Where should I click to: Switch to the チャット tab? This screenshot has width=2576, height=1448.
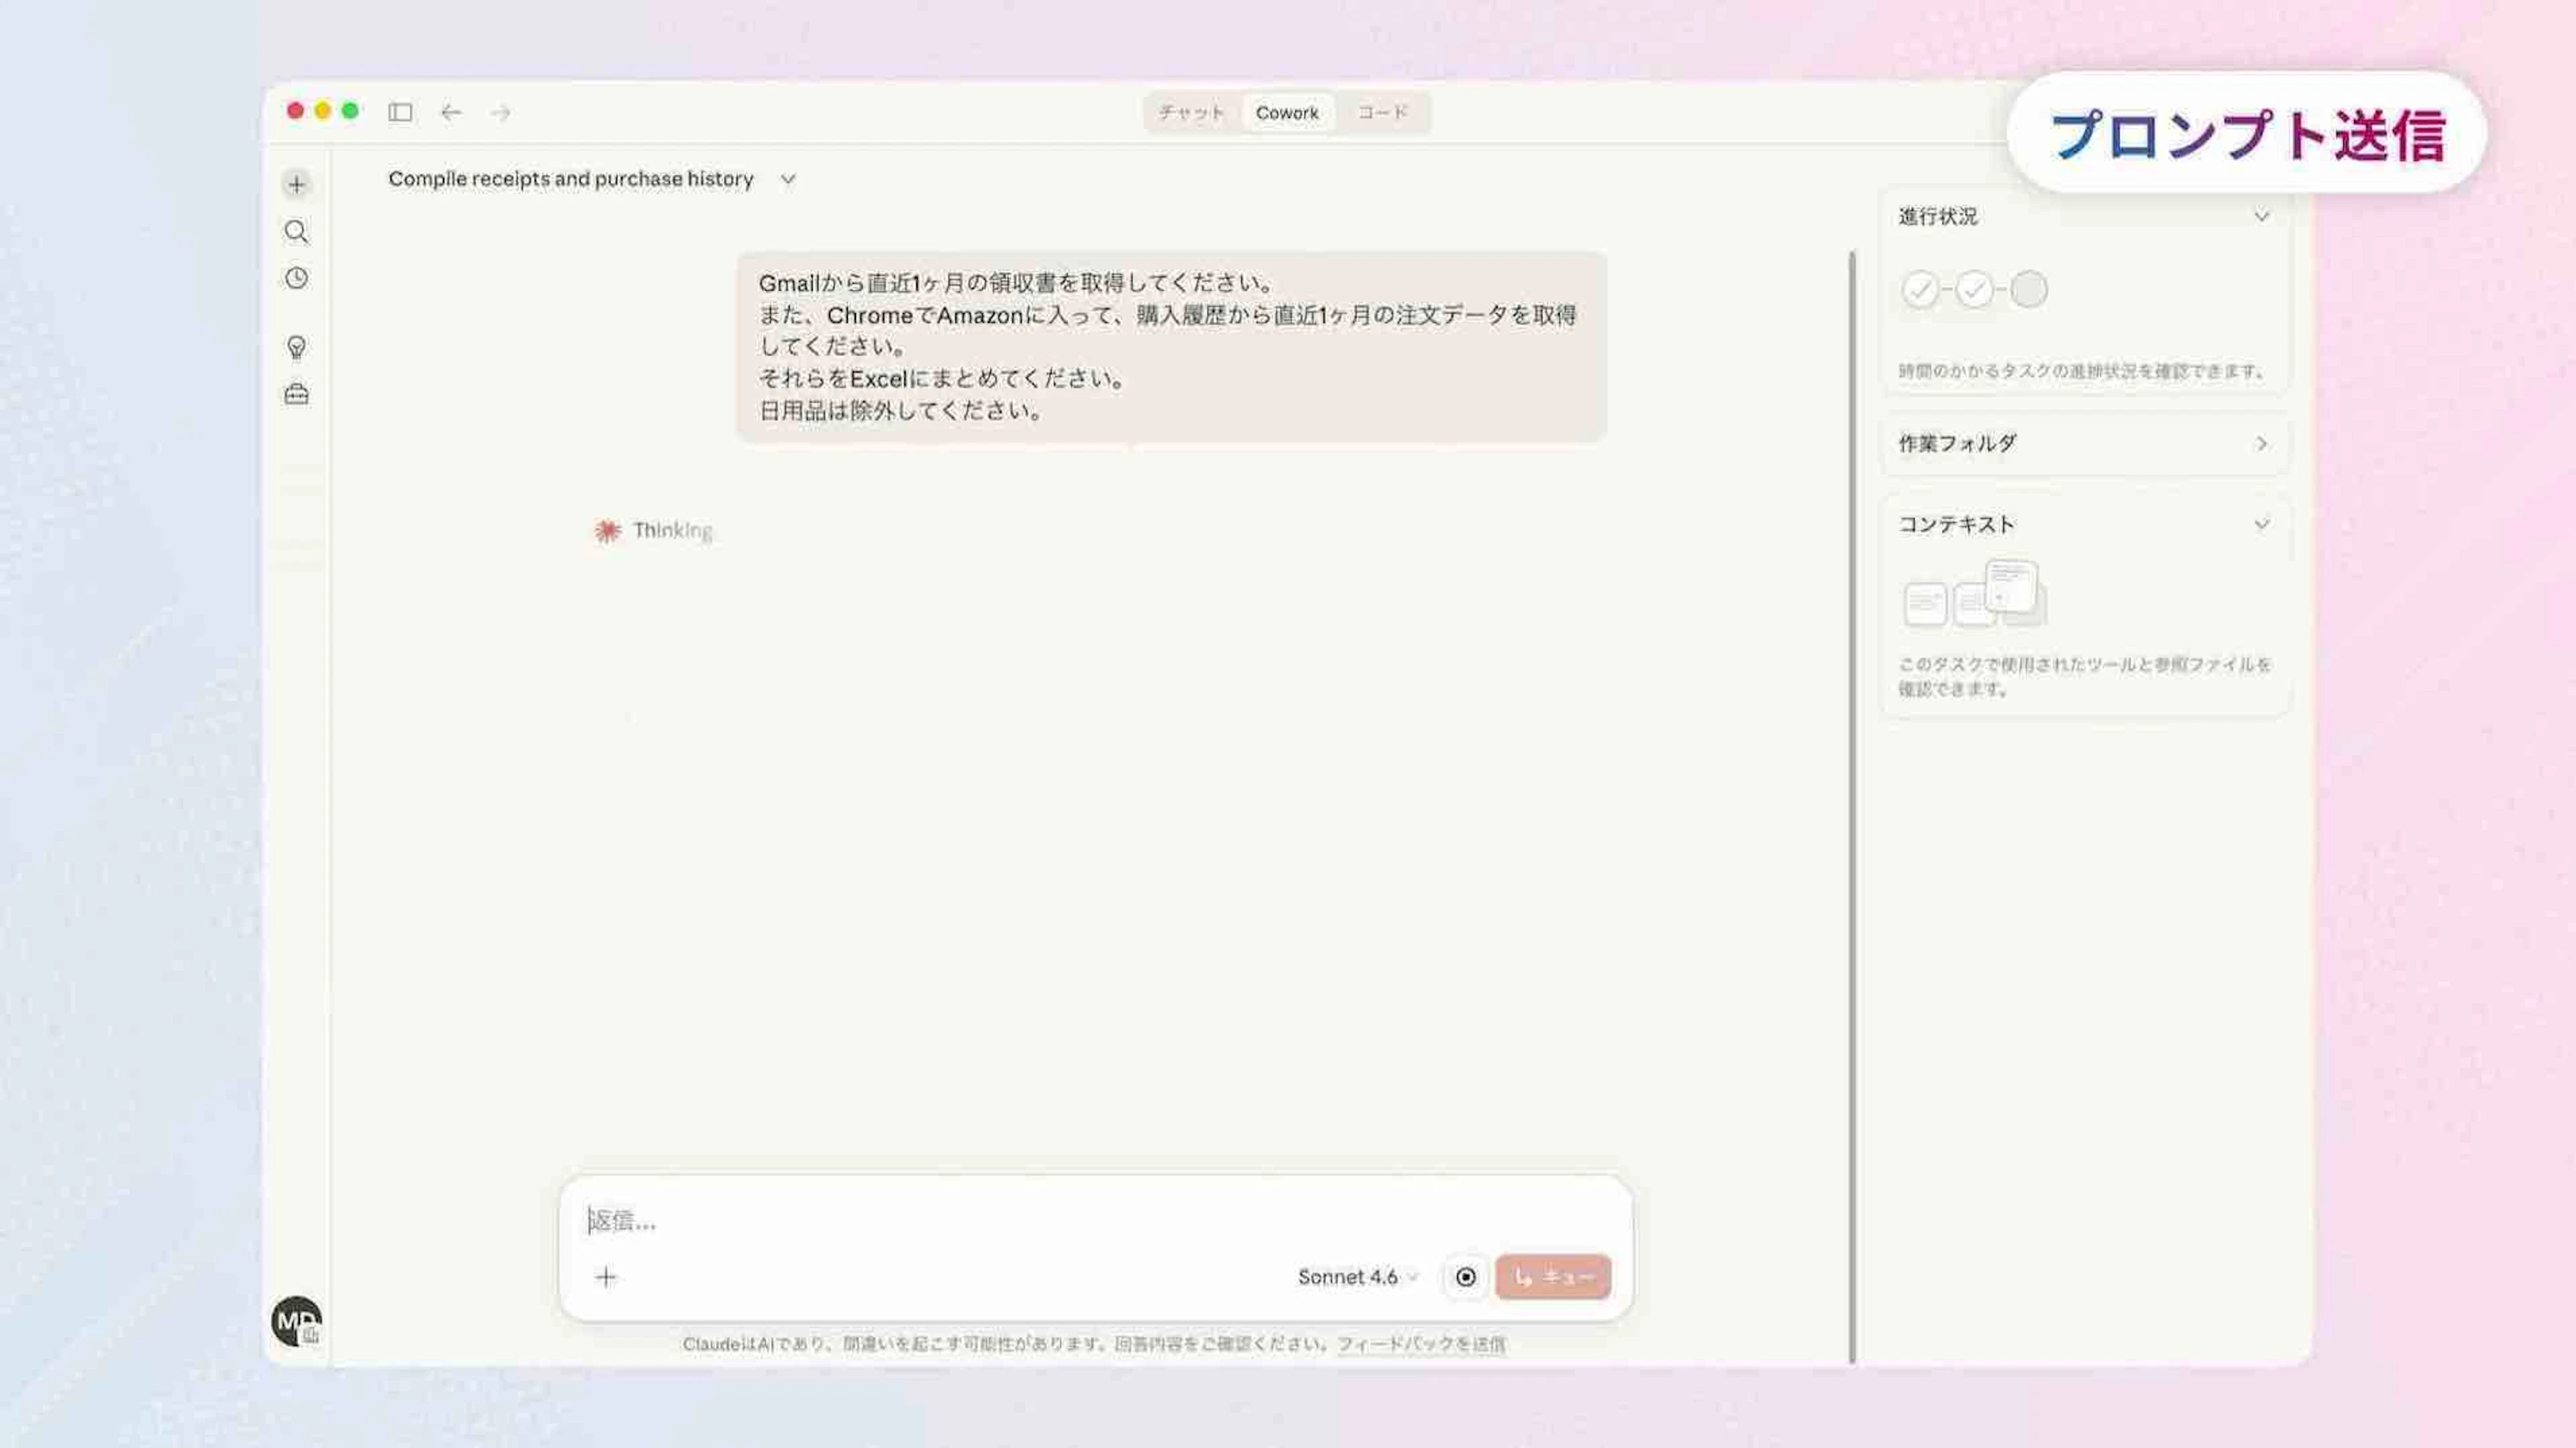pyautogui.click(x=1191, y=112)
